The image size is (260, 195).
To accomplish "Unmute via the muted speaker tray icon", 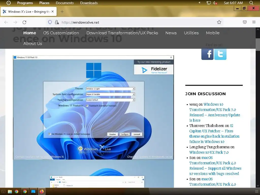I will click(x=215, y=3).
